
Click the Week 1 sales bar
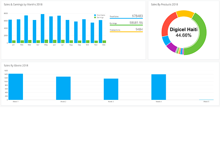[16, 87]
